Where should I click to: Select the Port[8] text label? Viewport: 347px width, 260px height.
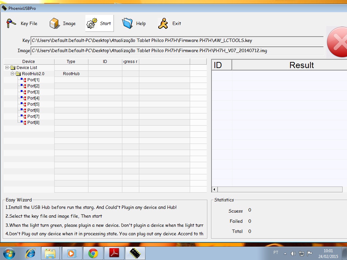coord(34,122)
